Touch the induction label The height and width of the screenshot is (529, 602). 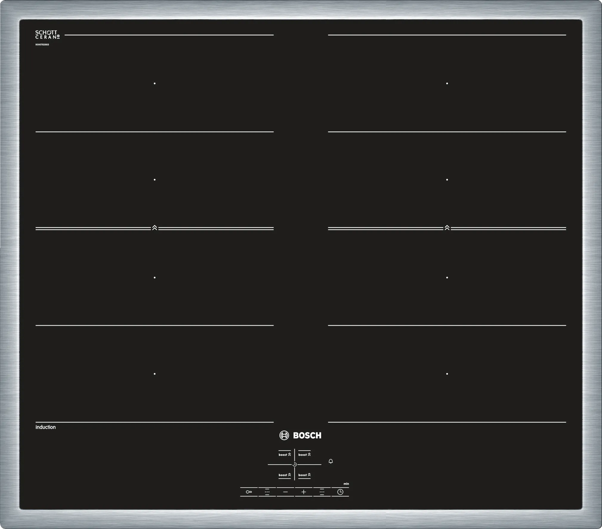pyautogui.click(x=46, y=427)
